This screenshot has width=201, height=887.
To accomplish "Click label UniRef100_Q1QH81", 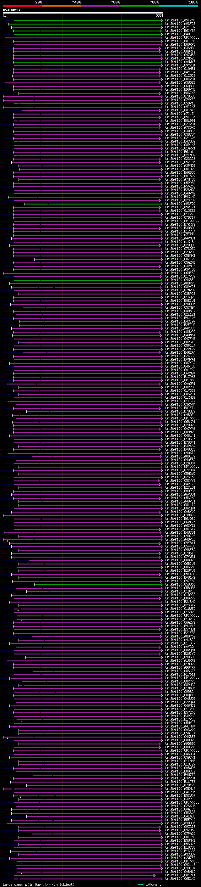I will coord(180,69).
